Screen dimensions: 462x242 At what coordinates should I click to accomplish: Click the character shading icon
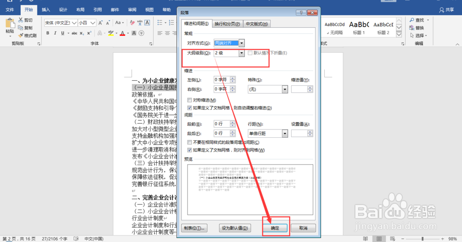[x=134, y=33]
